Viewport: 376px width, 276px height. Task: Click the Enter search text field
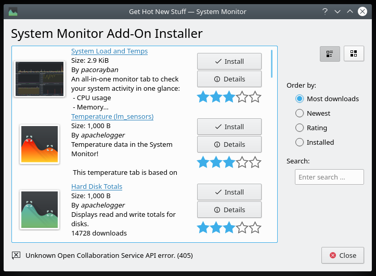click(x=329, y=177)
